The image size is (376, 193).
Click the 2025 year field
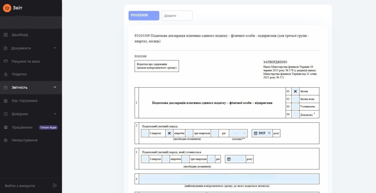coord(262,133)
